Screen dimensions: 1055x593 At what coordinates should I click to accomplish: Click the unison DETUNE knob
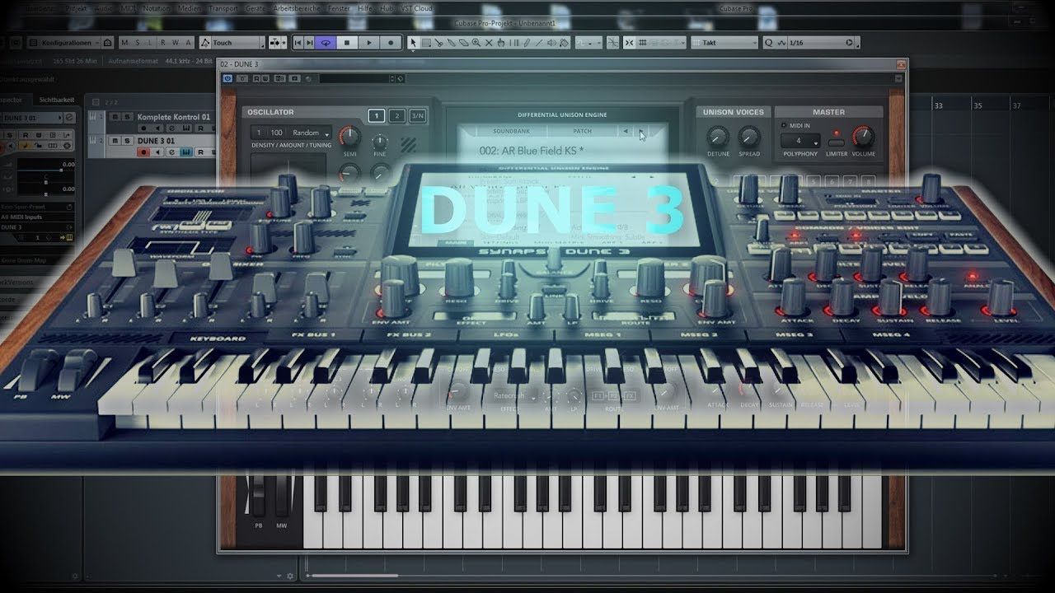718,137
